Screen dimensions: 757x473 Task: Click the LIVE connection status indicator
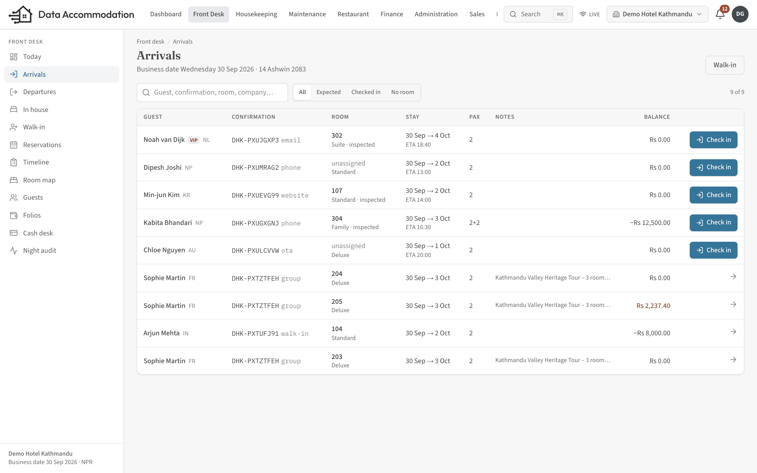pos(590,14)
